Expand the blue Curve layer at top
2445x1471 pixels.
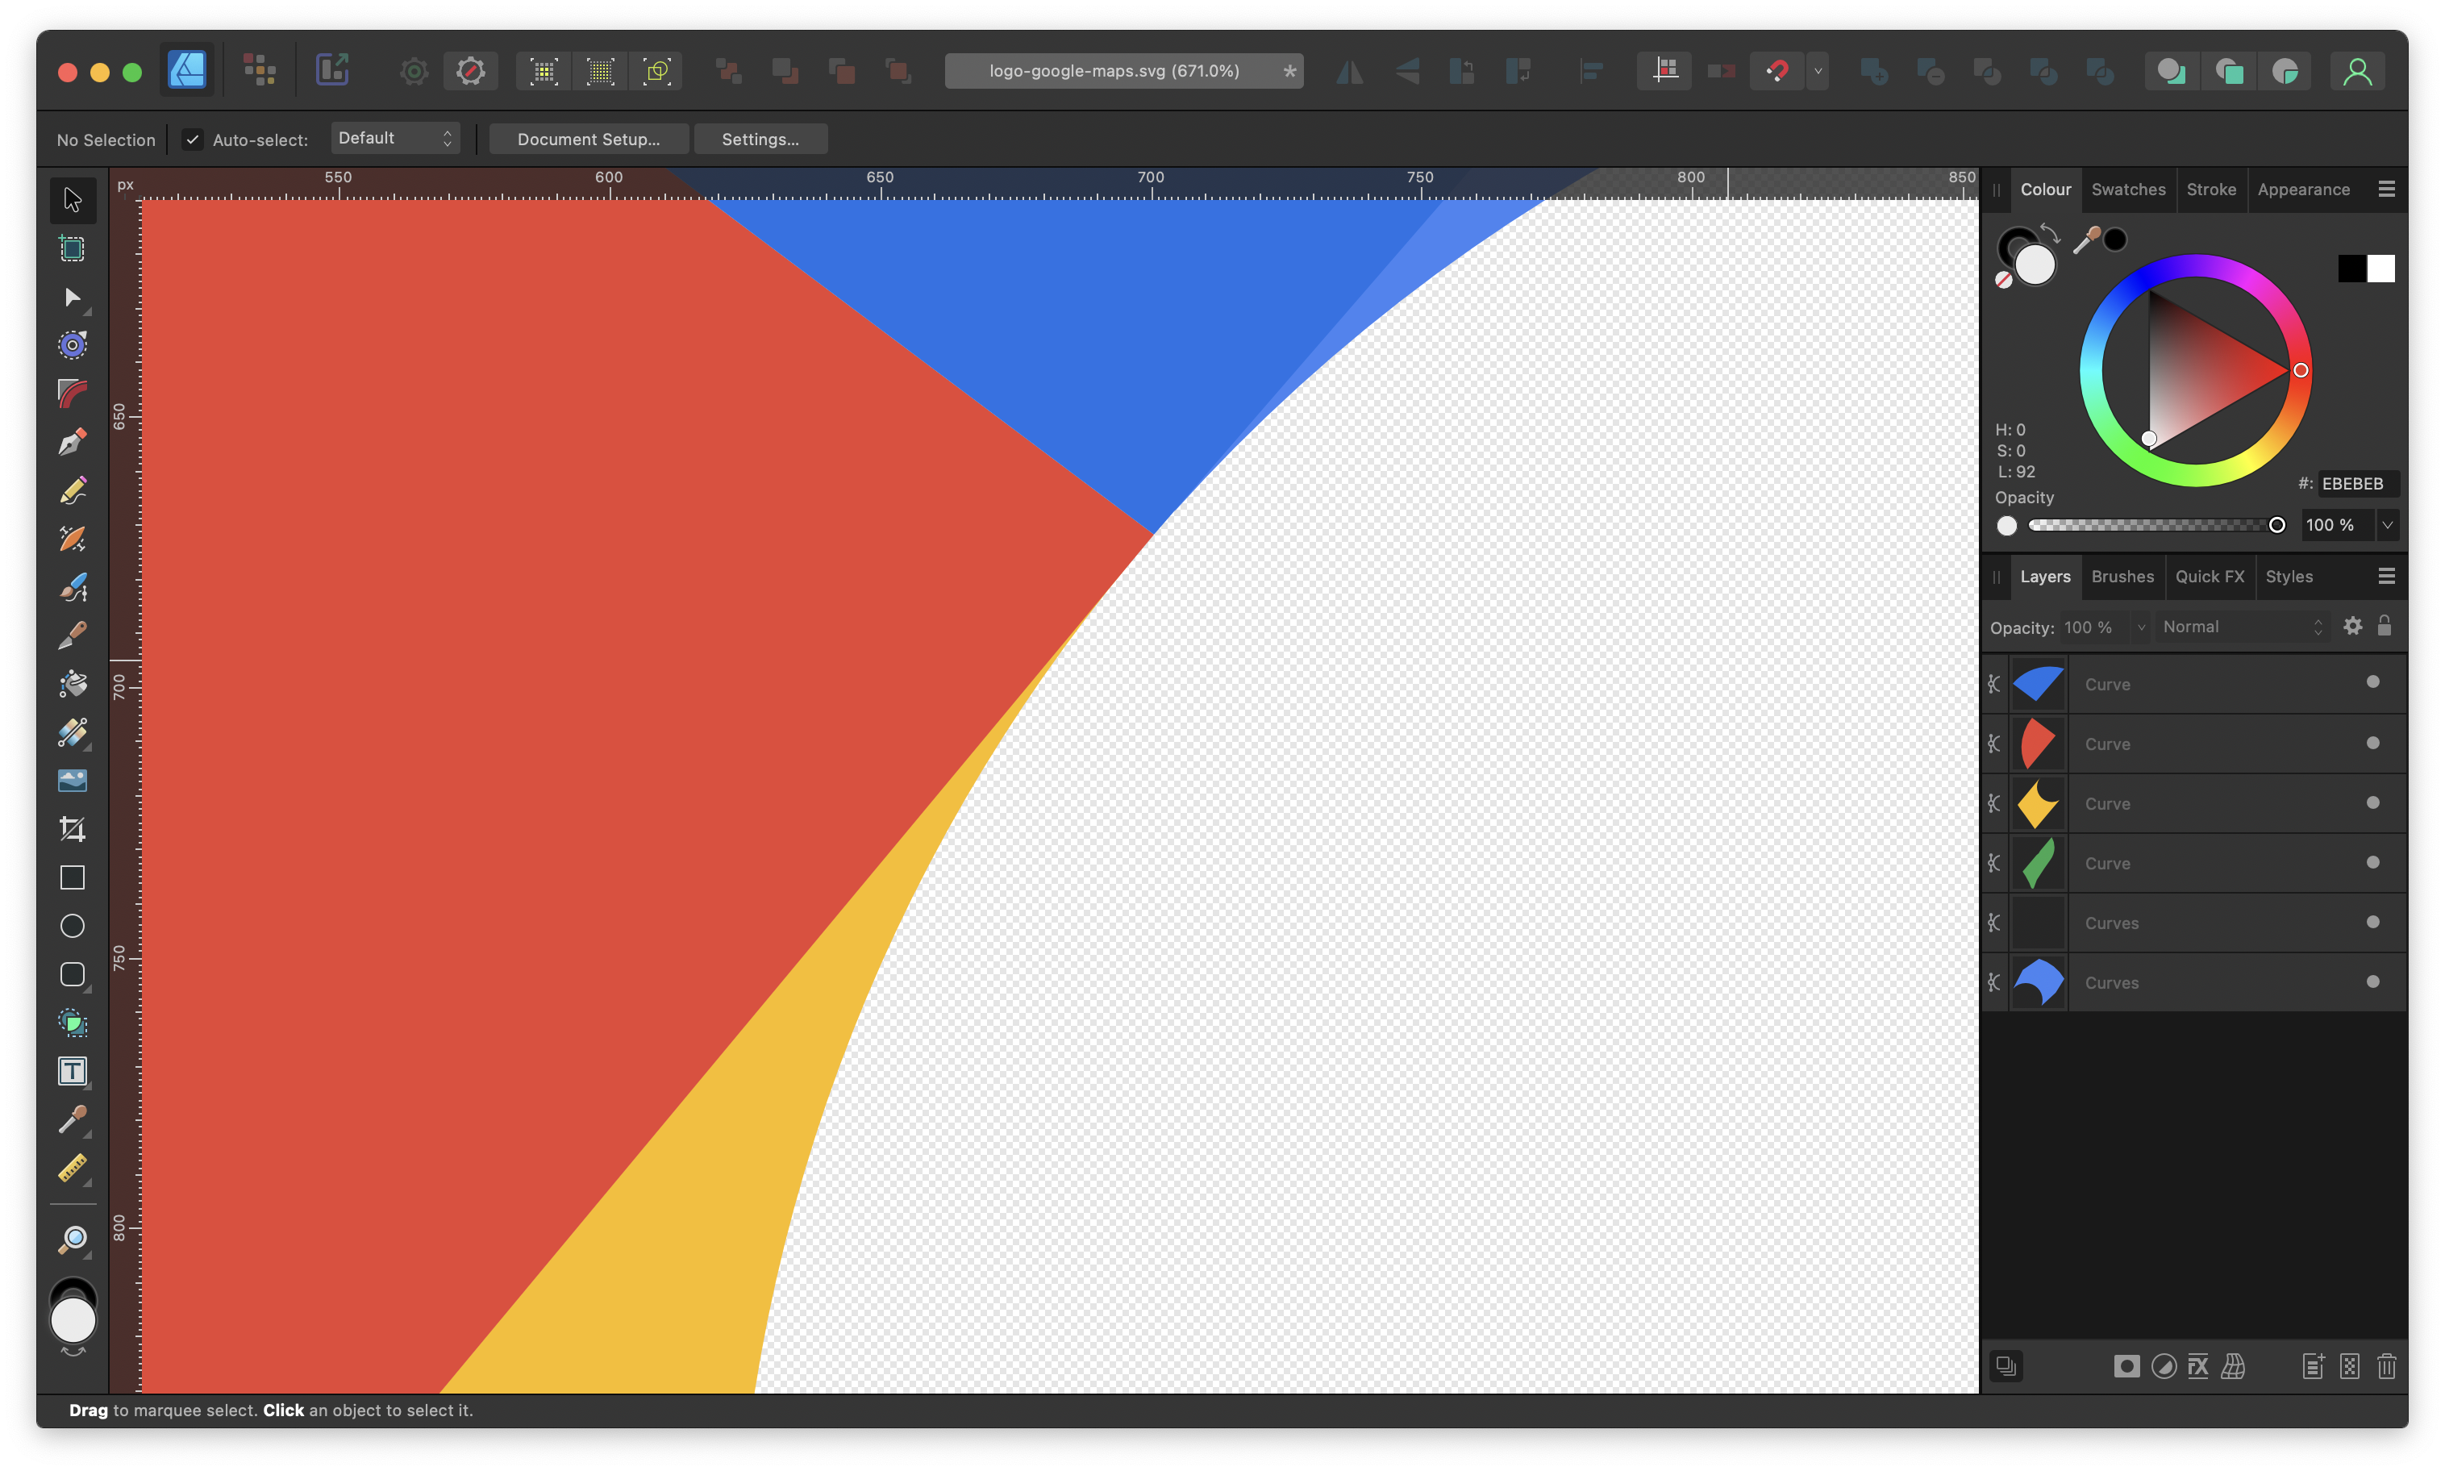[x=1995, y=684]
